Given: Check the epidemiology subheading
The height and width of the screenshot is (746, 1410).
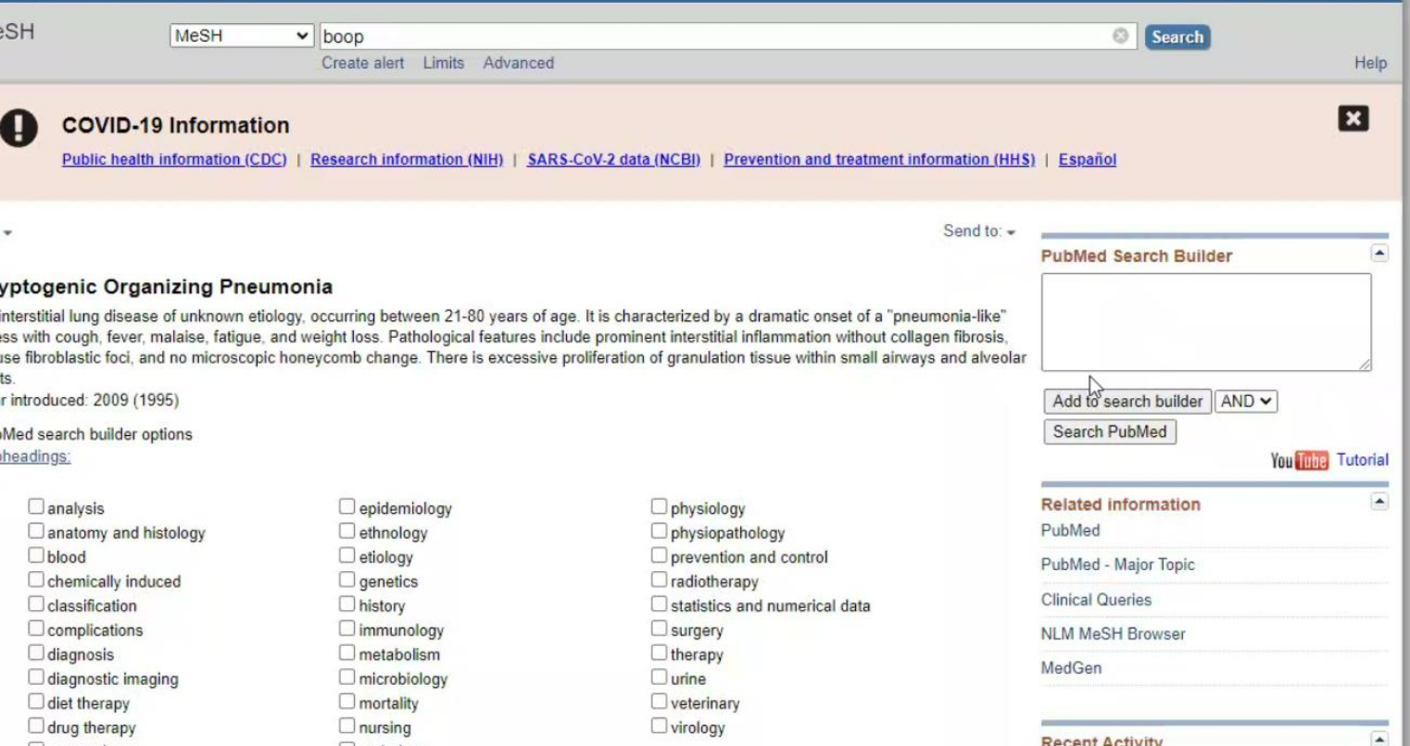Looking at the screenshot, I should pyautogui.click(x=347, y=506).
